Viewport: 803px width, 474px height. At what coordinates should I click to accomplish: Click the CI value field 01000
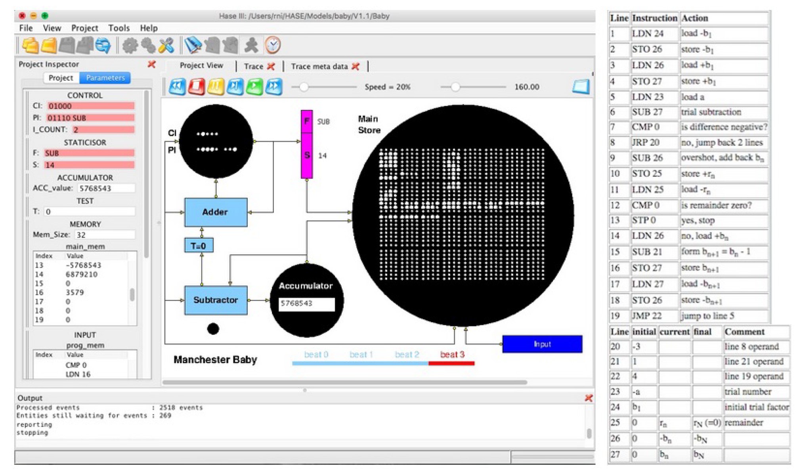pos(91,106)
